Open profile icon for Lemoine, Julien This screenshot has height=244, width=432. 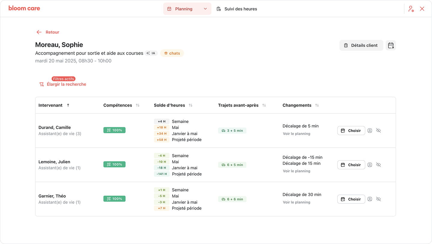(370, 165)
